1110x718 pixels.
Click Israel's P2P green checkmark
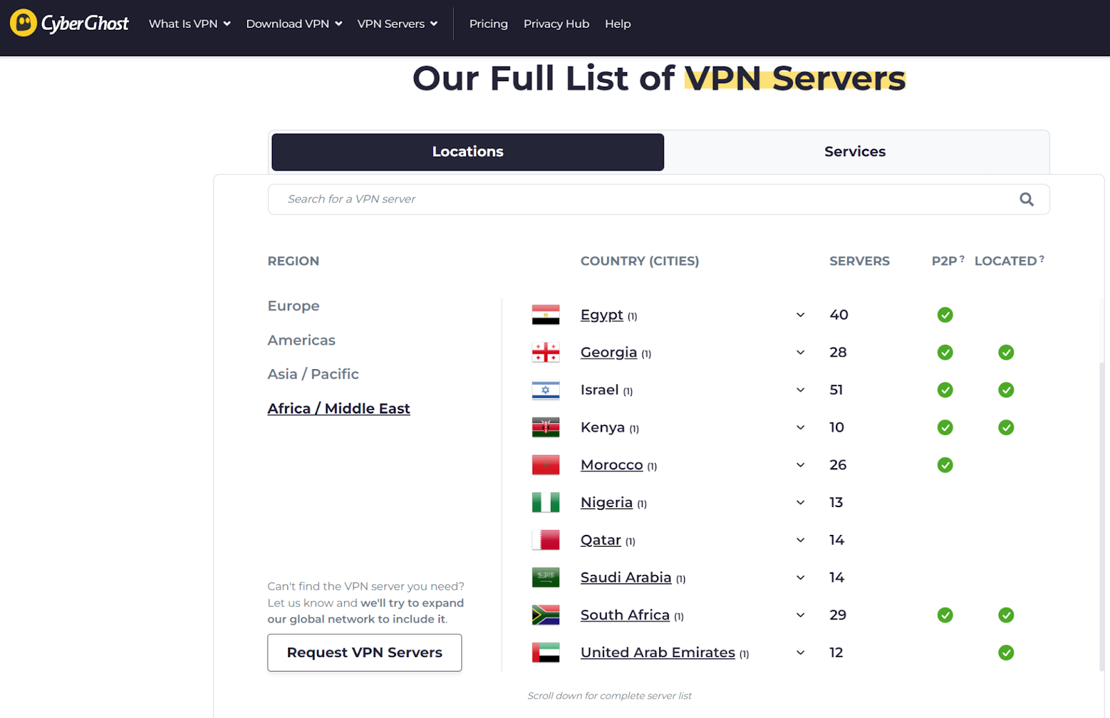[x=945, y=390]
